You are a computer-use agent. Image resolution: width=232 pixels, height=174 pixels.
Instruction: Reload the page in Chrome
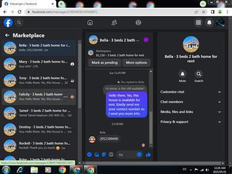click(x=19, y=12)
